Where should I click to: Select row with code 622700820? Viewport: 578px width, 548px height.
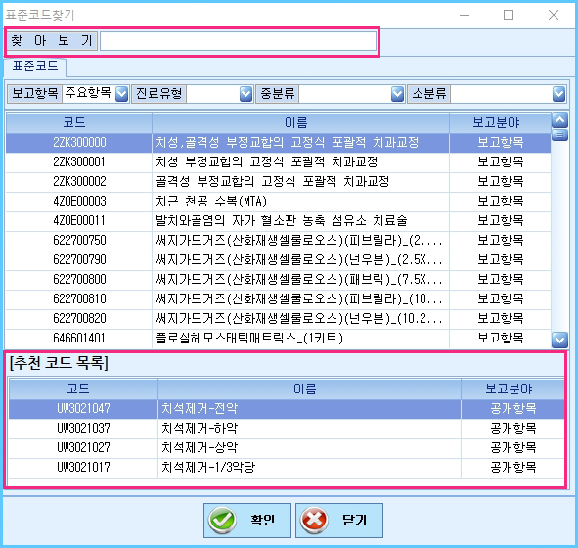[x=279, y=318]
